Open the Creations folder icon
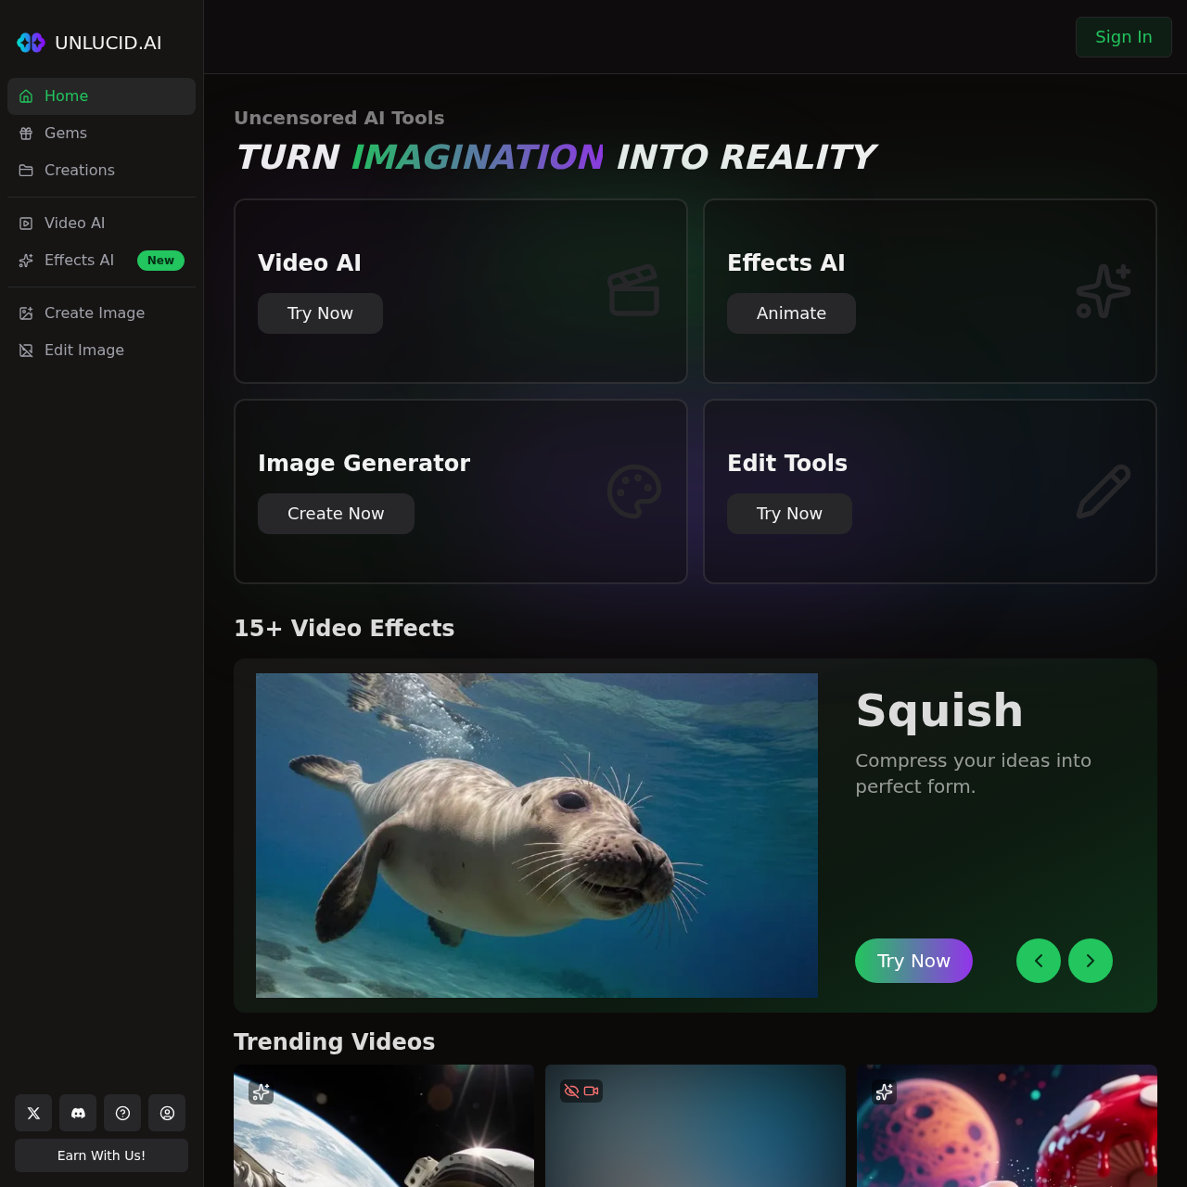Viewport: 1187px width, 1187px height. (26, 171)
